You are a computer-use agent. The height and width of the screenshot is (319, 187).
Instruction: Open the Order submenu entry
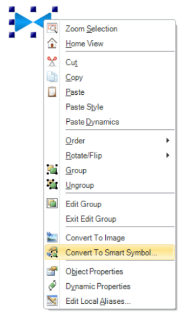click(x=110, y=140)
